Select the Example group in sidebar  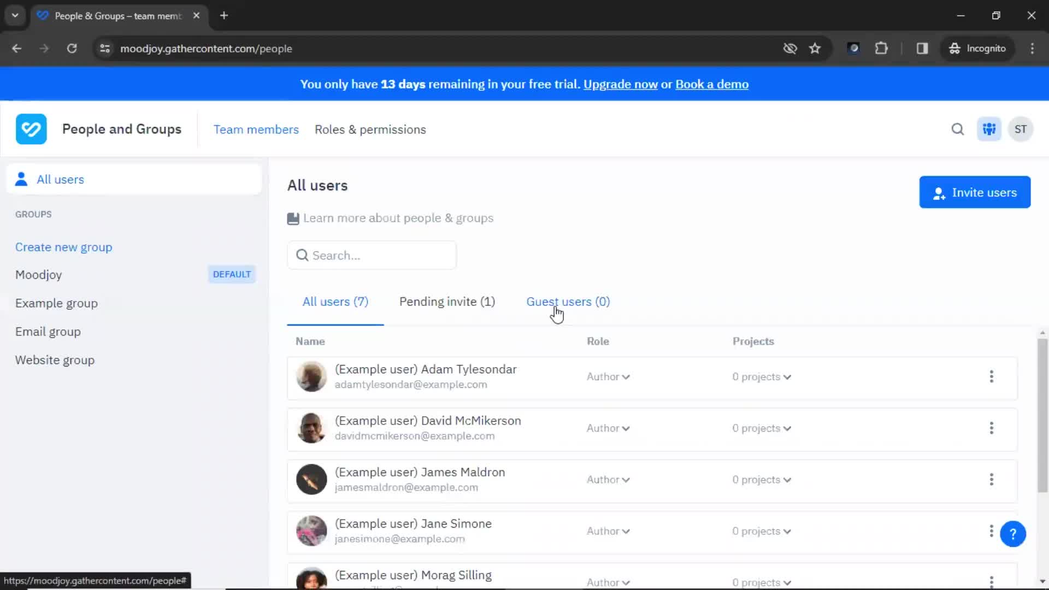click(x=56, y=303)
